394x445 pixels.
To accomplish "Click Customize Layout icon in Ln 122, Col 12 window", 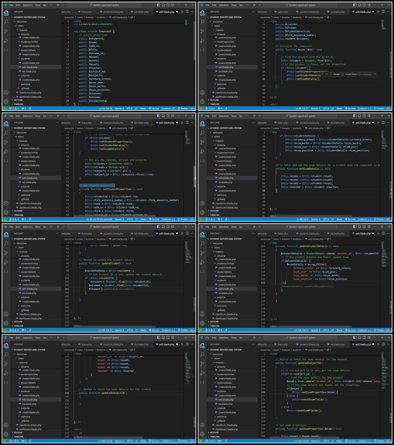I will pyautogui.click(x=369, y=227).
